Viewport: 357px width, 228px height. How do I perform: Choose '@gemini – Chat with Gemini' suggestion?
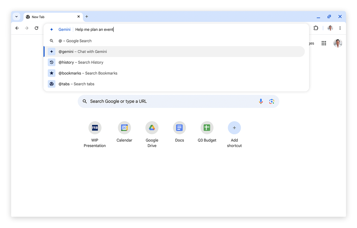tap(174, 52)
